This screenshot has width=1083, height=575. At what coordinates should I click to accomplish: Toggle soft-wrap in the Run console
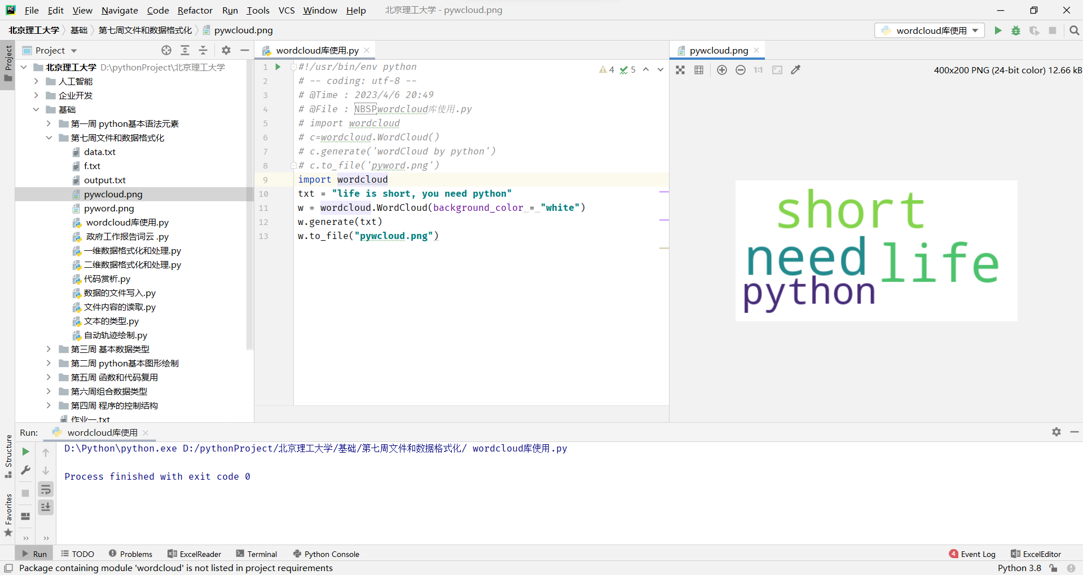[x=46, y=489]
